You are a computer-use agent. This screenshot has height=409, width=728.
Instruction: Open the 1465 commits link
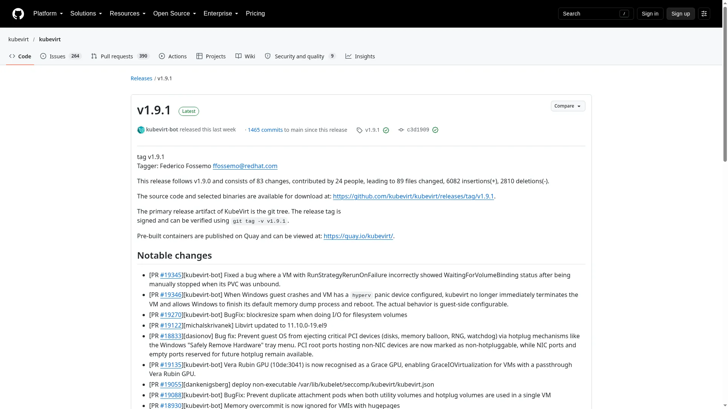pos(265,130)
